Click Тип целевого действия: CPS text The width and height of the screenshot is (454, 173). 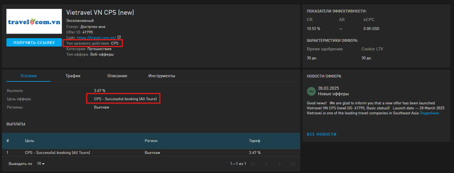click(92, 43)
